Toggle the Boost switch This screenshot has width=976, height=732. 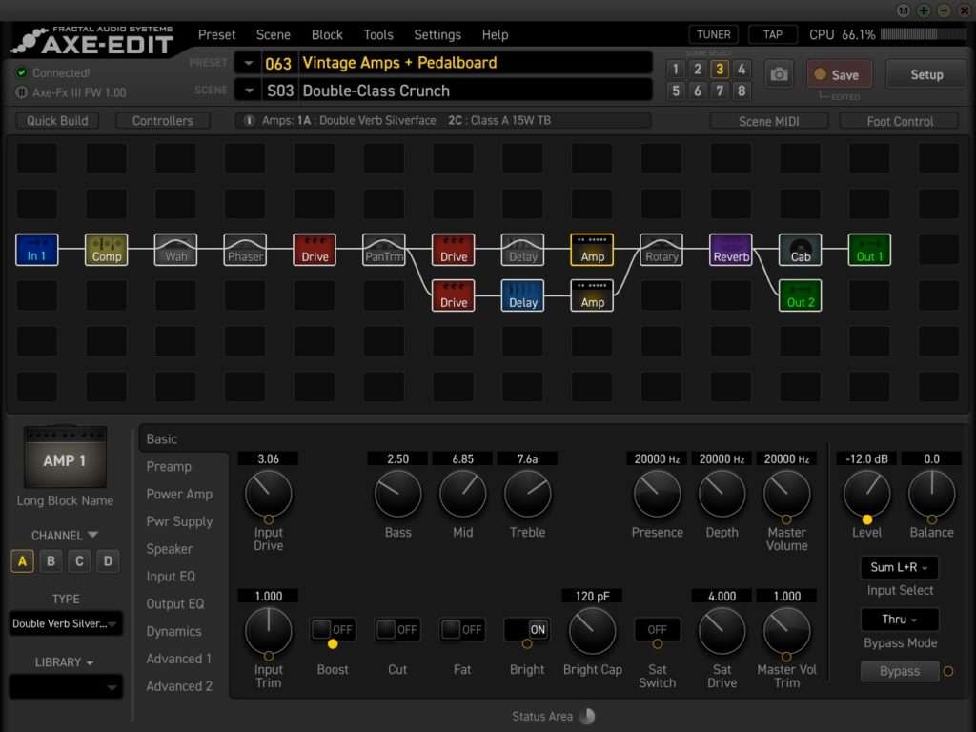coord(333,629)
